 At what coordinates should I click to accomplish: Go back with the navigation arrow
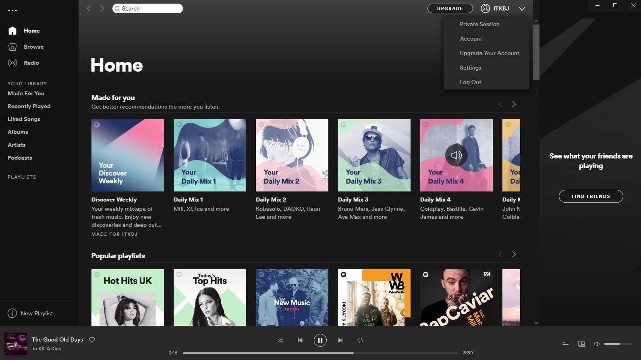(x=89, y=8)
